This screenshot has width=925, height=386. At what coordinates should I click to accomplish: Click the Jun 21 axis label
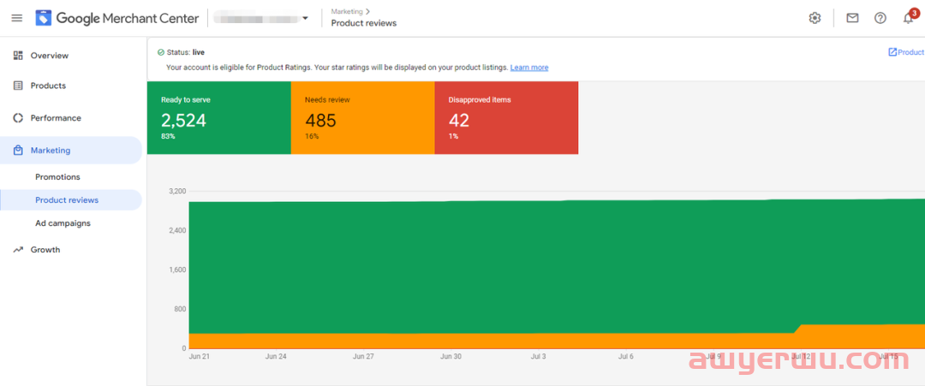point(200,357)
